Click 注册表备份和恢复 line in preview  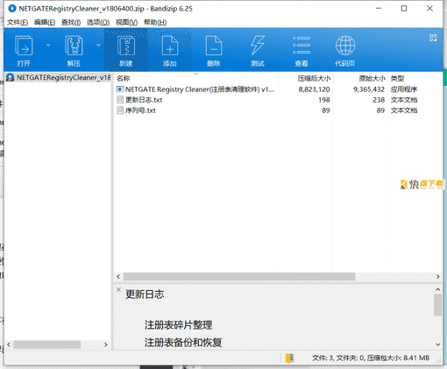183,342
